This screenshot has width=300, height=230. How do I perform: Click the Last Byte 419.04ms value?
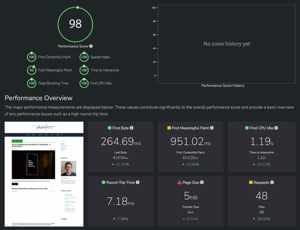tap(120, 158)
